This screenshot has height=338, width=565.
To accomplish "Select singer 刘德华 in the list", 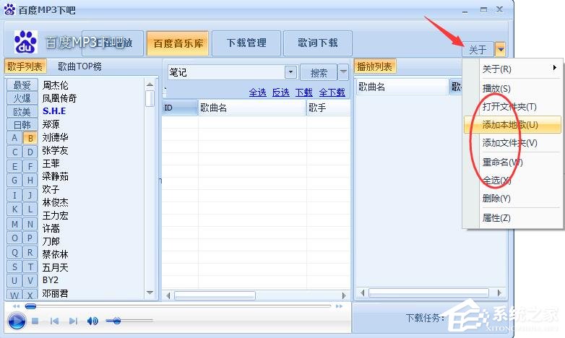I will click(55, 137).
